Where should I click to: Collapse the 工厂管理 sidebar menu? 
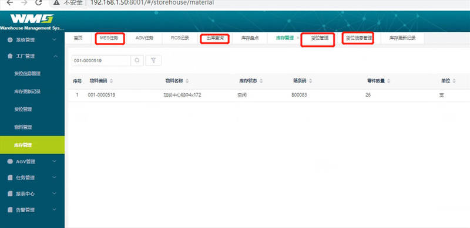pyautogui.click(x=32, y=56)
